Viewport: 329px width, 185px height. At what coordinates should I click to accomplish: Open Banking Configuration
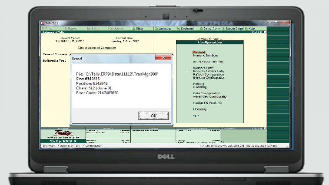point(209,77)
